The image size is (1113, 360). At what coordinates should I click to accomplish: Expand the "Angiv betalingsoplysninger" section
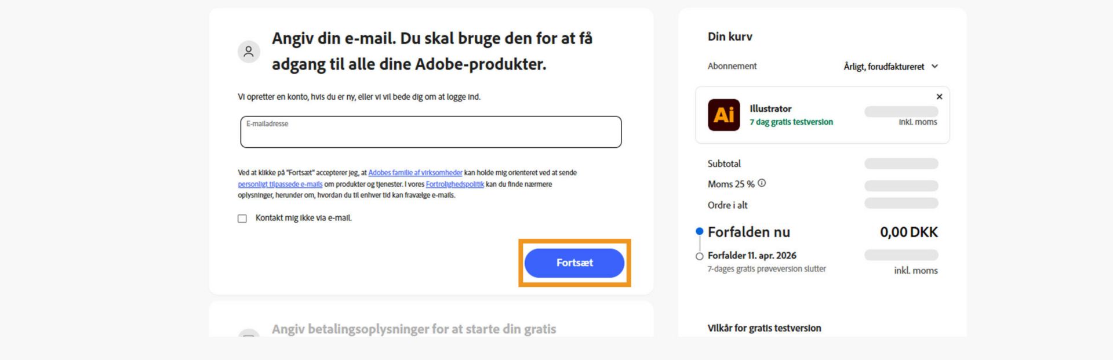(x=414, y=329)
